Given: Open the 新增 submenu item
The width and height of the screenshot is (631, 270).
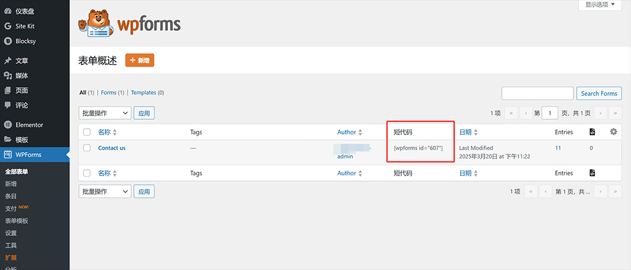Looking at the screenshot, I should tap(11, 184).
